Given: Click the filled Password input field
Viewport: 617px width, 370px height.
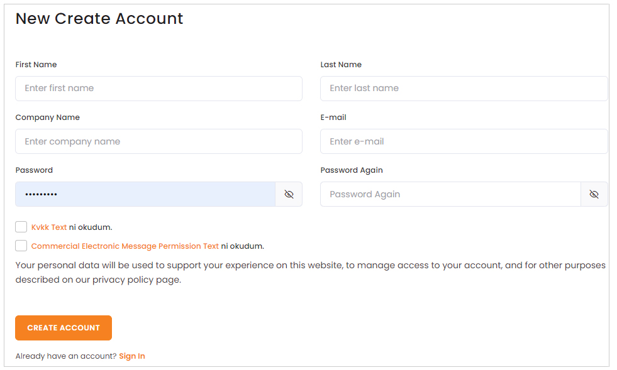Looking at the screenshot, I should [145, 195].
